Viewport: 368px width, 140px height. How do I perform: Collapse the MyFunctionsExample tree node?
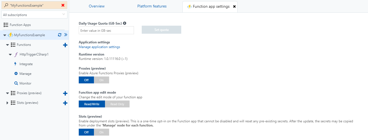pos(5,35)
